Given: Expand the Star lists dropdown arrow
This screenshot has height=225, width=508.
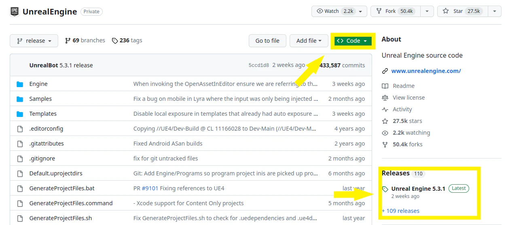Looking at the screenshot, I should point(495,11).
